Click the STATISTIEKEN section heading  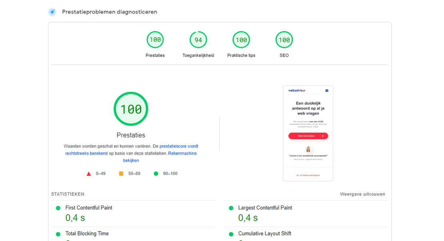click(67, 194)
